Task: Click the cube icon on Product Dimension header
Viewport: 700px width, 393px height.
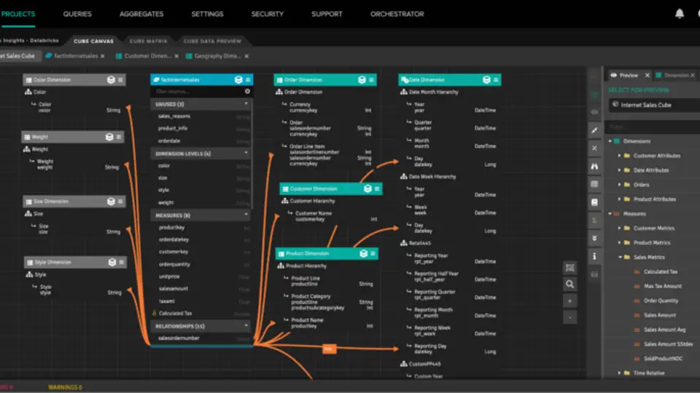Action: [x=363, y=253]
